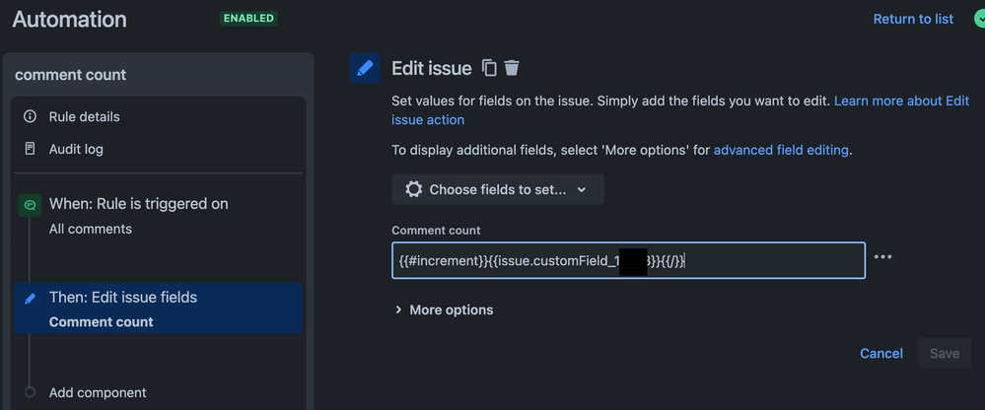Viewport: 985px width, 410px height.
Task: Expand the More options section
Action: pyautogui.click(x=444, y=309)
